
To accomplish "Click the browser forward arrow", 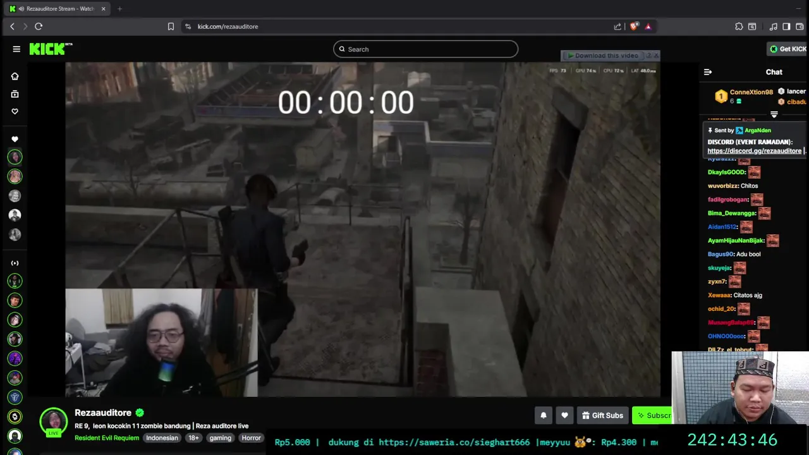I will (x=25, y=27).
